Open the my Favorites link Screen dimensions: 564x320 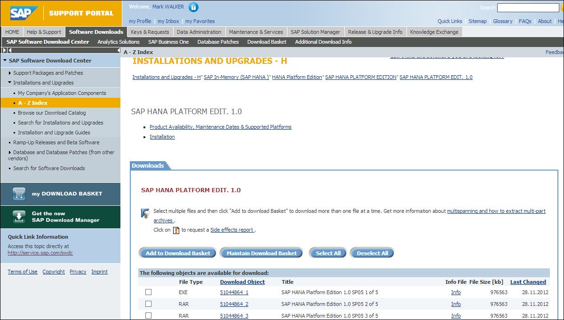[200, 21]
